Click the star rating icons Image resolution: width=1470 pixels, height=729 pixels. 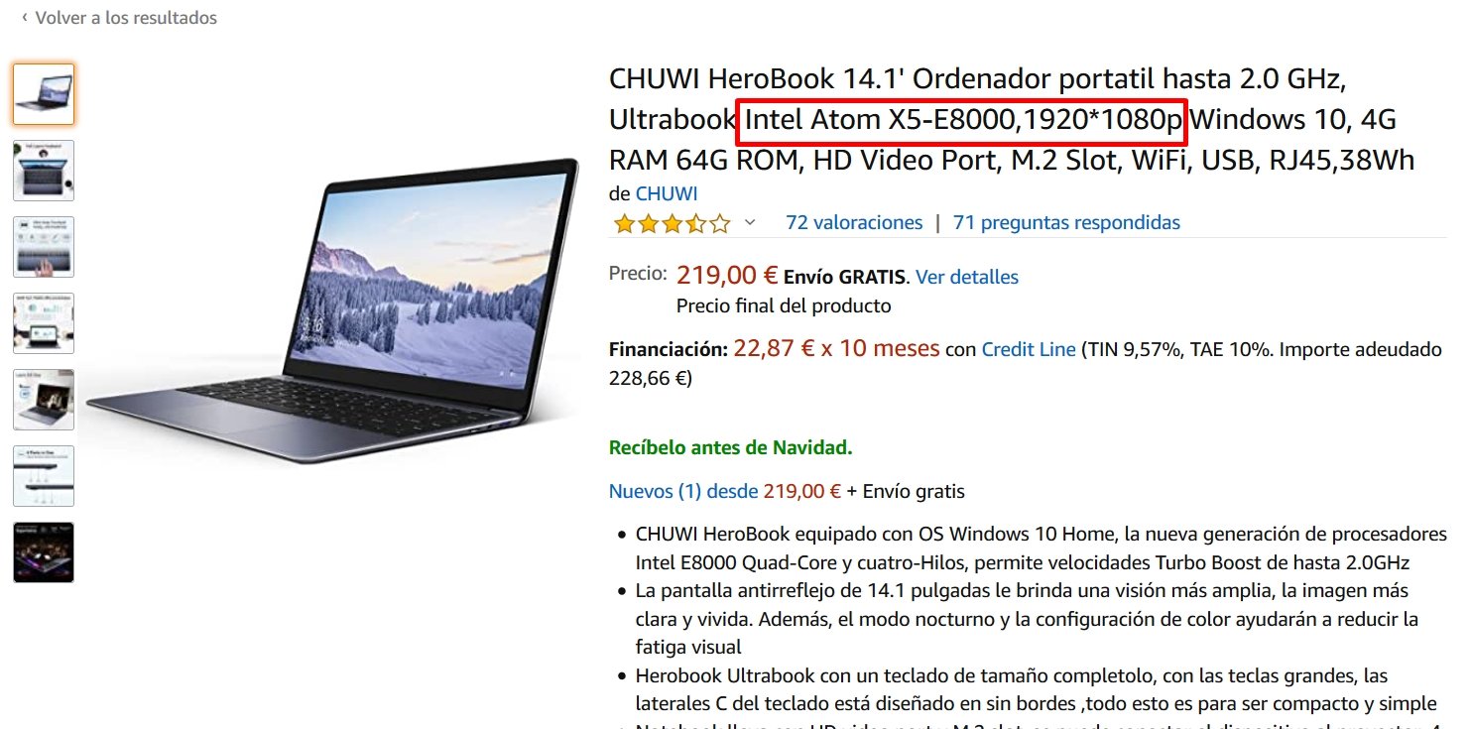(x=672, y=223)
